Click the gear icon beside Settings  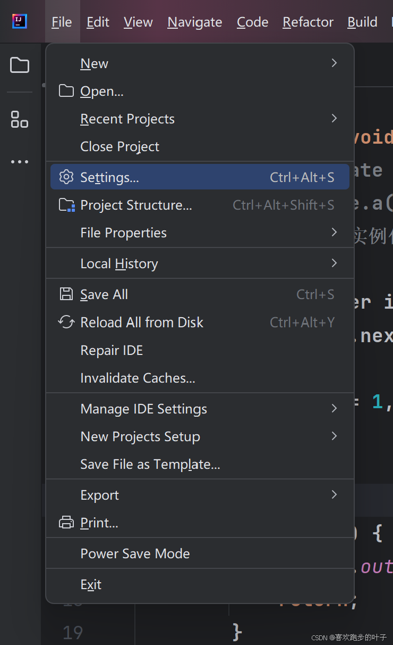point(66,177)
